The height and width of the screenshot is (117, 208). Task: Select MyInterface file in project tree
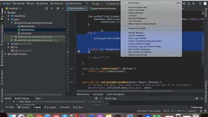[27, 30]
